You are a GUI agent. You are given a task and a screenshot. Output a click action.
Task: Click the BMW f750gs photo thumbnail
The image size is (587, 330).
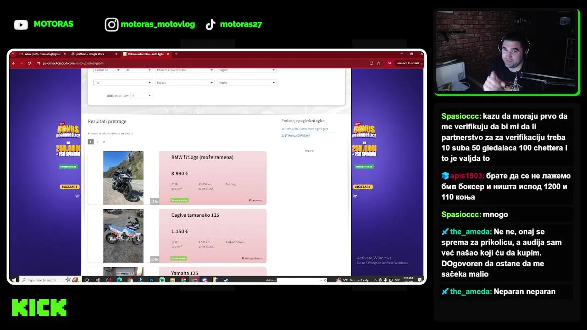pos(123,178)
